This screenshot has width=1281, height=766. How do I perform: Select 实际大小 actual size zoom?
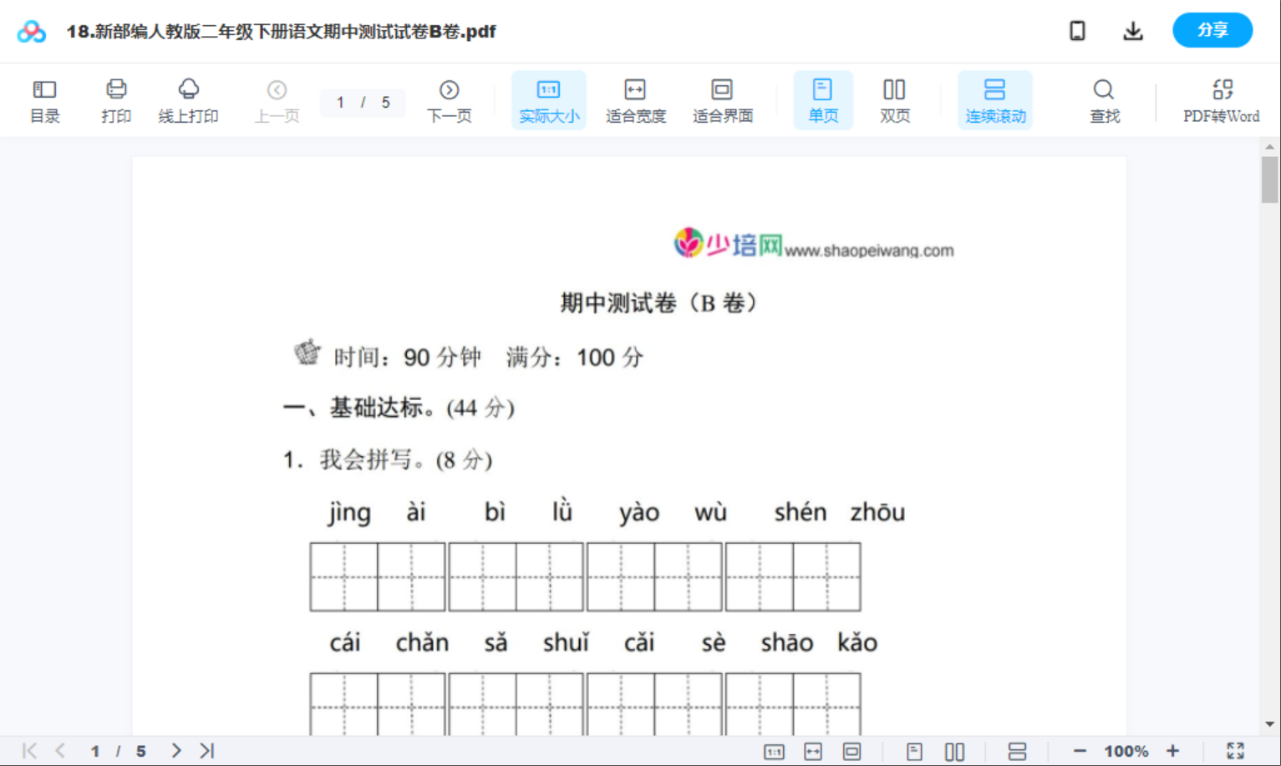(x=548, y=99)
